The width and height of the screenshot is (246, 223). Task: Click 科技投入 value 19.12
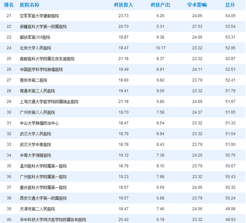[123, 155]
